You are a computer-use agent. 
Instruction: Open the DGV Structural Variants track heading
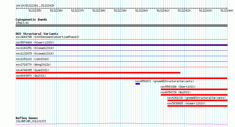tap(37, 34)
